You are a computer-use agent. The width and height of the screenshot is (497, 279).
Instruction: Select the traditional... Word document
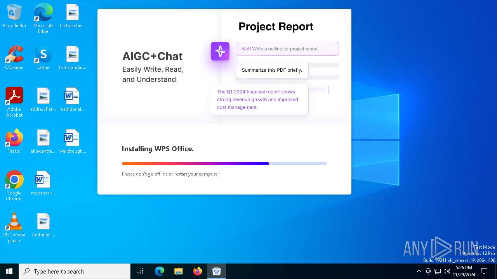coord(72,100)
